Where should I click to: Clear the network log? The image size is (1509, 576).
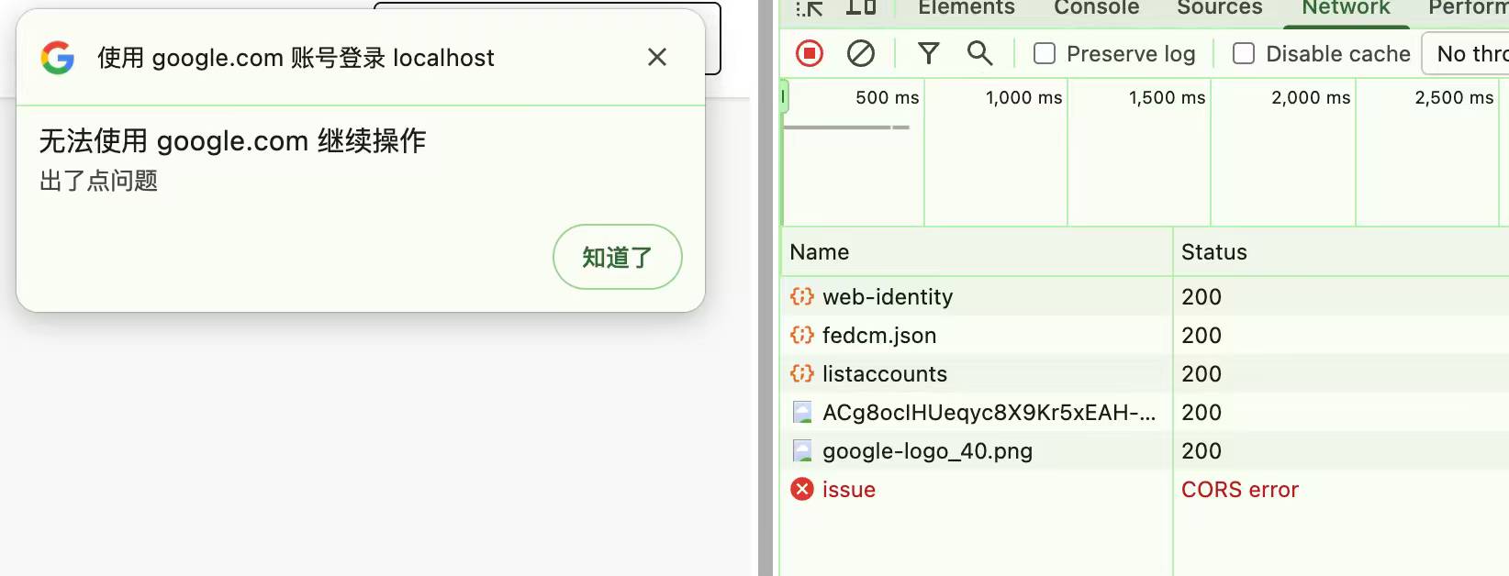coord(860,54)
